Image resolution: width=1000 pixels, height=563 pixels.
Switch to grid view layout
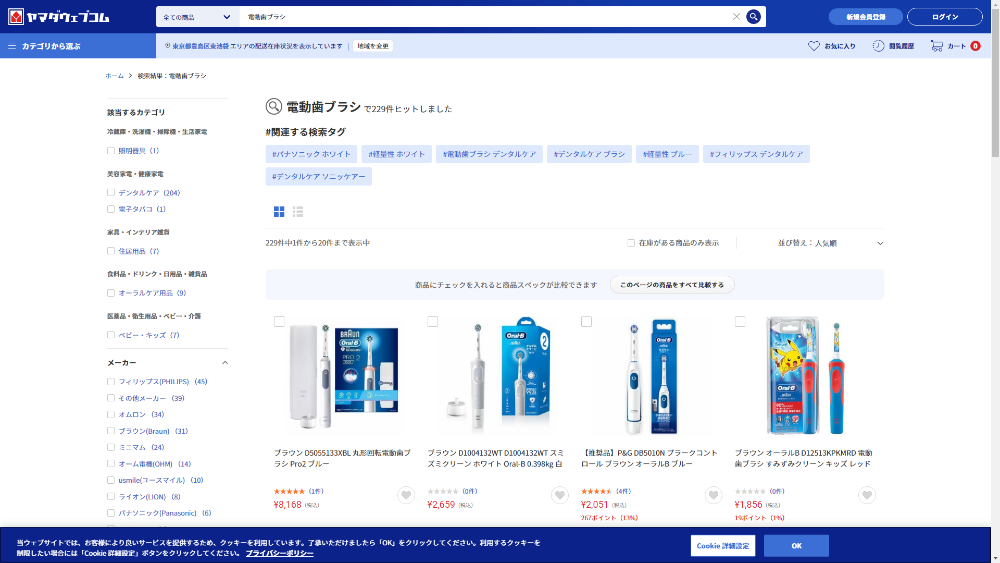pos(279,212)
